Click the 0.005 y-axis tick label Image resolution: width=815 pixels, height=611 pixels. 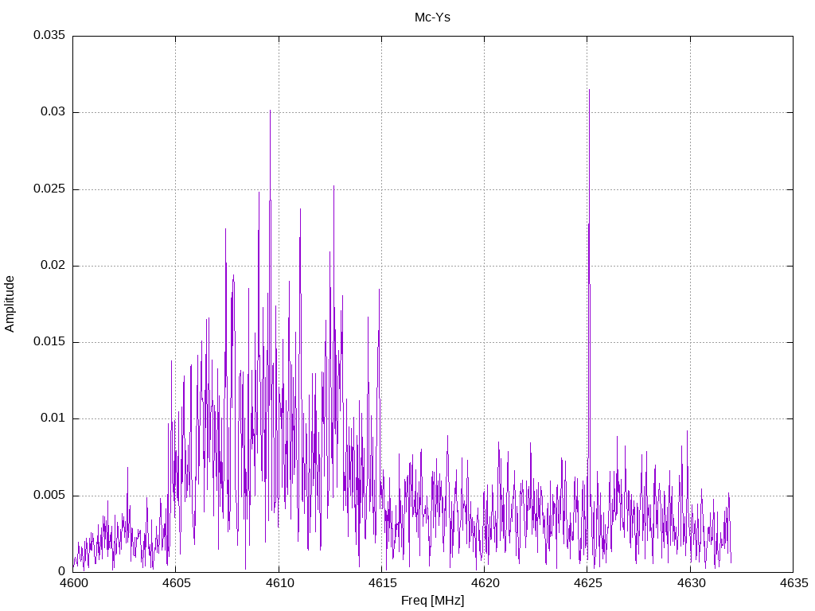[x=49, y=496]
